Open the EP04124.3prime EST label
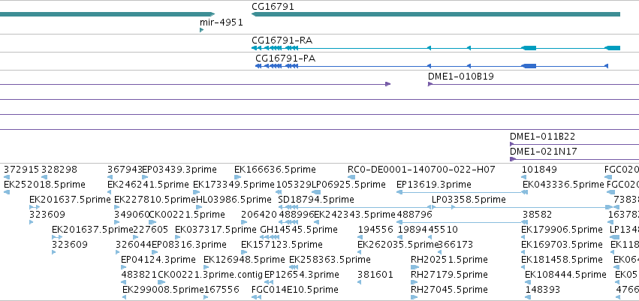Viewport: 639px width, 301px height. point(158,260)
